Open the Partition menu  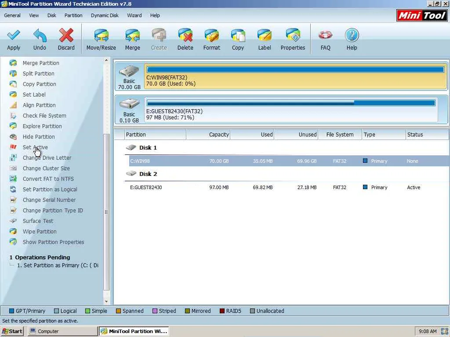pyautogui.click(x=73, y=15)
